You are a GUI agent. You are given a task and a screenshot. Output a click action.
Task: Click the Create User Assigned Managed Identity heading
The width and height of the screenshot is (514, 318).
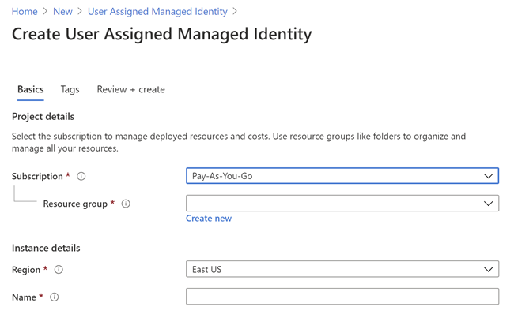(161, 35)
